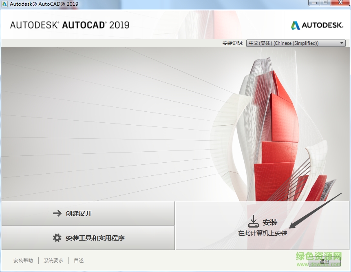Open the 系统要求 system requirements link

click(53, 260)
